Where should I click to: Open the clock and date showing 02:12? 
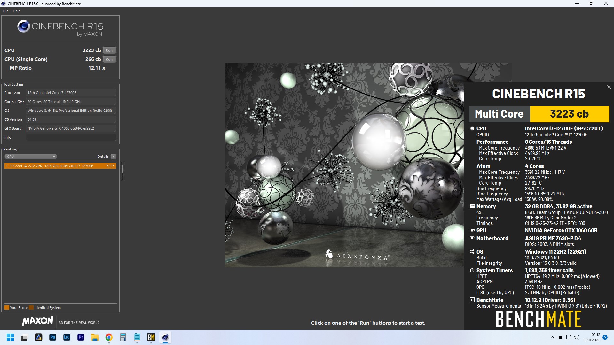click(x=592, y=337)
